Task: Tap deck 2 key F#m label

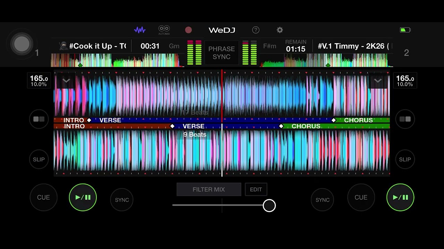Action: tap(270, 46)
